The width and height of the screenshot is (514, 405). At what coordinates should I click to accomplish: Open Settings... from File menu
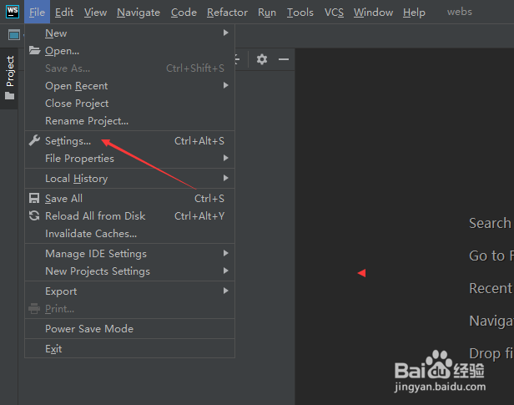coord(130,141)
